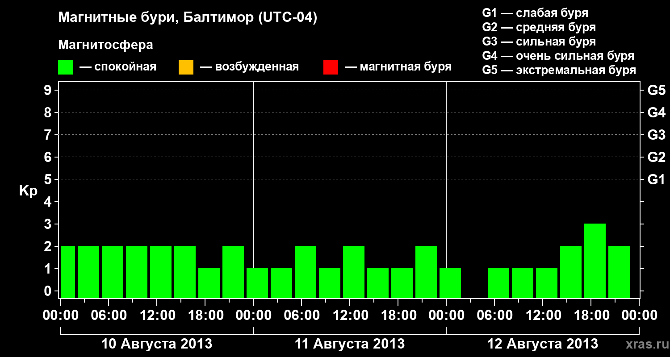Click the 12:00 tick label of 10 Августа

(157, 315)
